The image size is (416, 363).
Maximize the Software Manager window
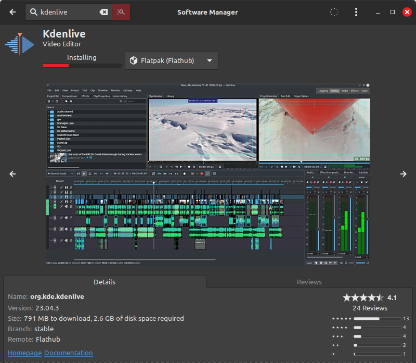point(393,12)
